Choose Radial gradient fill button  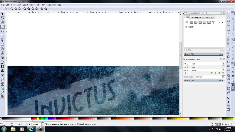200,22
